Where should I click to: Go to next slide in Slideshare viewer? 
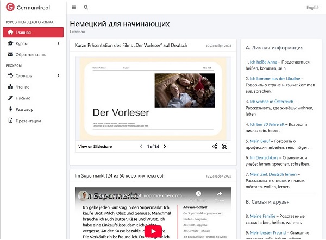165,146
